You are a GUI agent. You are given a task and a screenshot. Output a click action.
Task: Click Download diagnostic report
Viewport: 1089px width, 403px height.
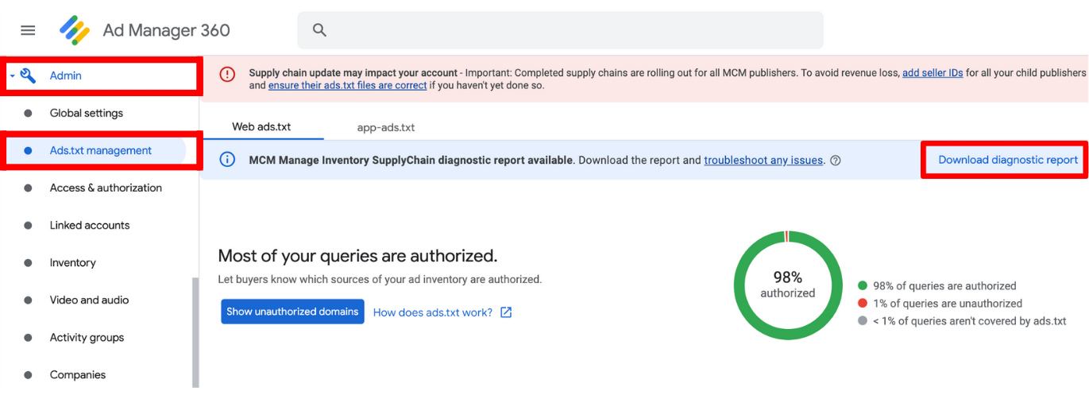pyautogui.click(x=1008, y=160)
